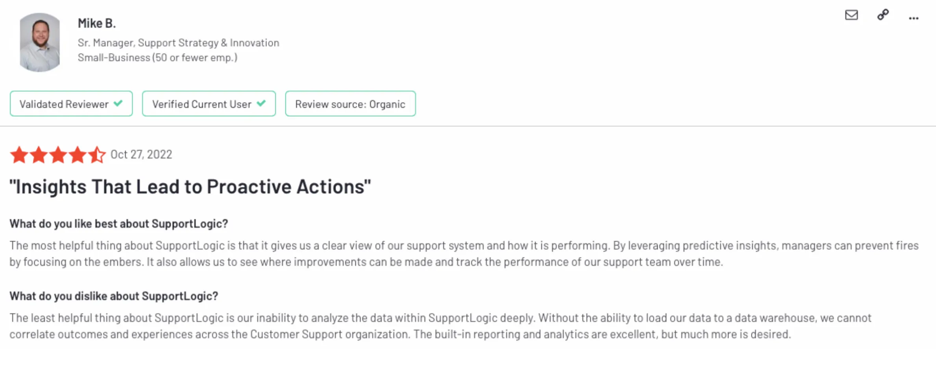
Task: Copy review link via chain icon
Action: coord(883,15)
